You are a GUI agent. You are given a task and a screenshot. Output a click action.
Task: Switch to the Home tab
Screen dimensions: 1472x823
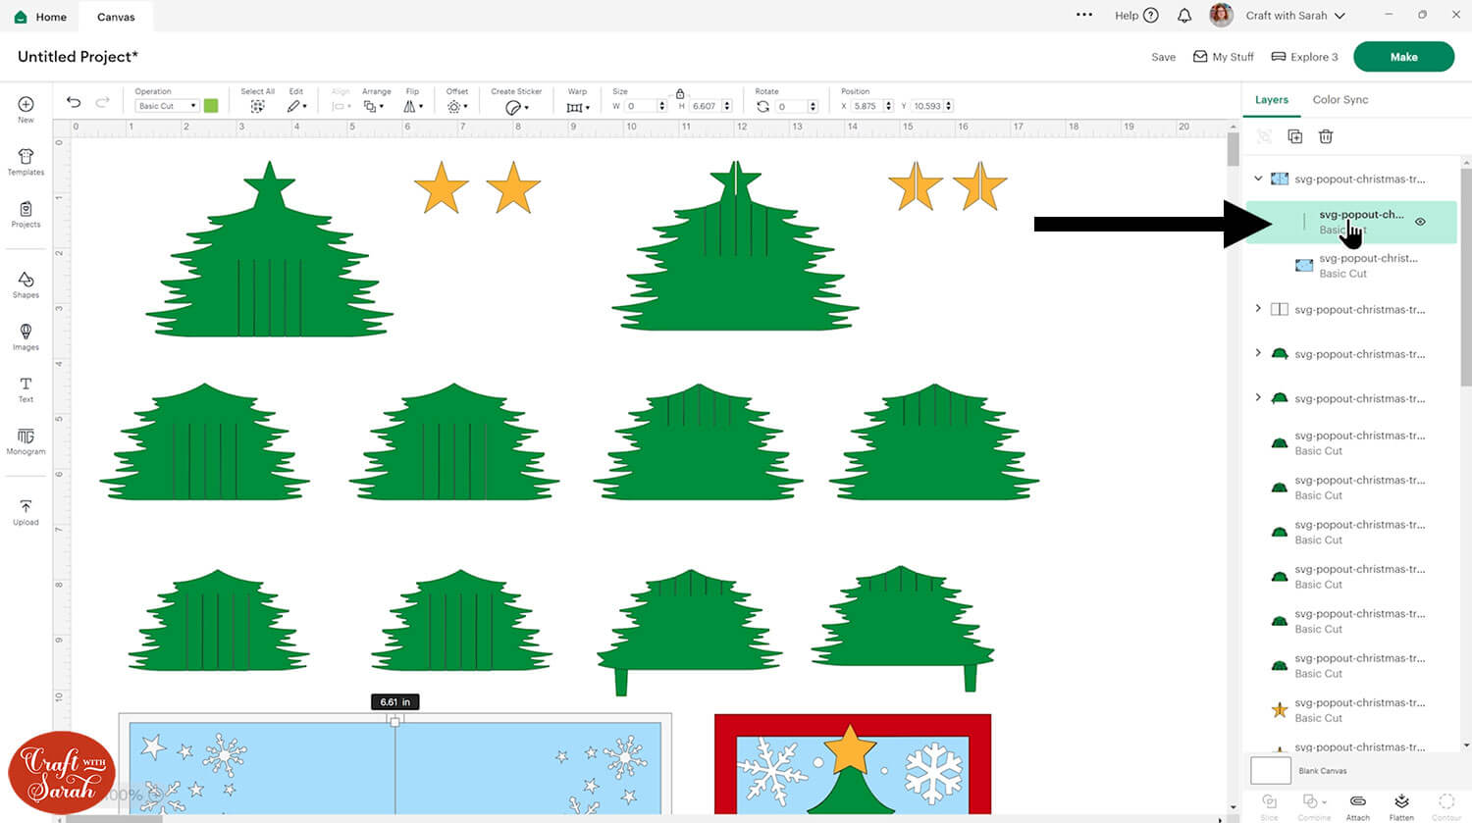pyautogui.click(x=41, y=17)
